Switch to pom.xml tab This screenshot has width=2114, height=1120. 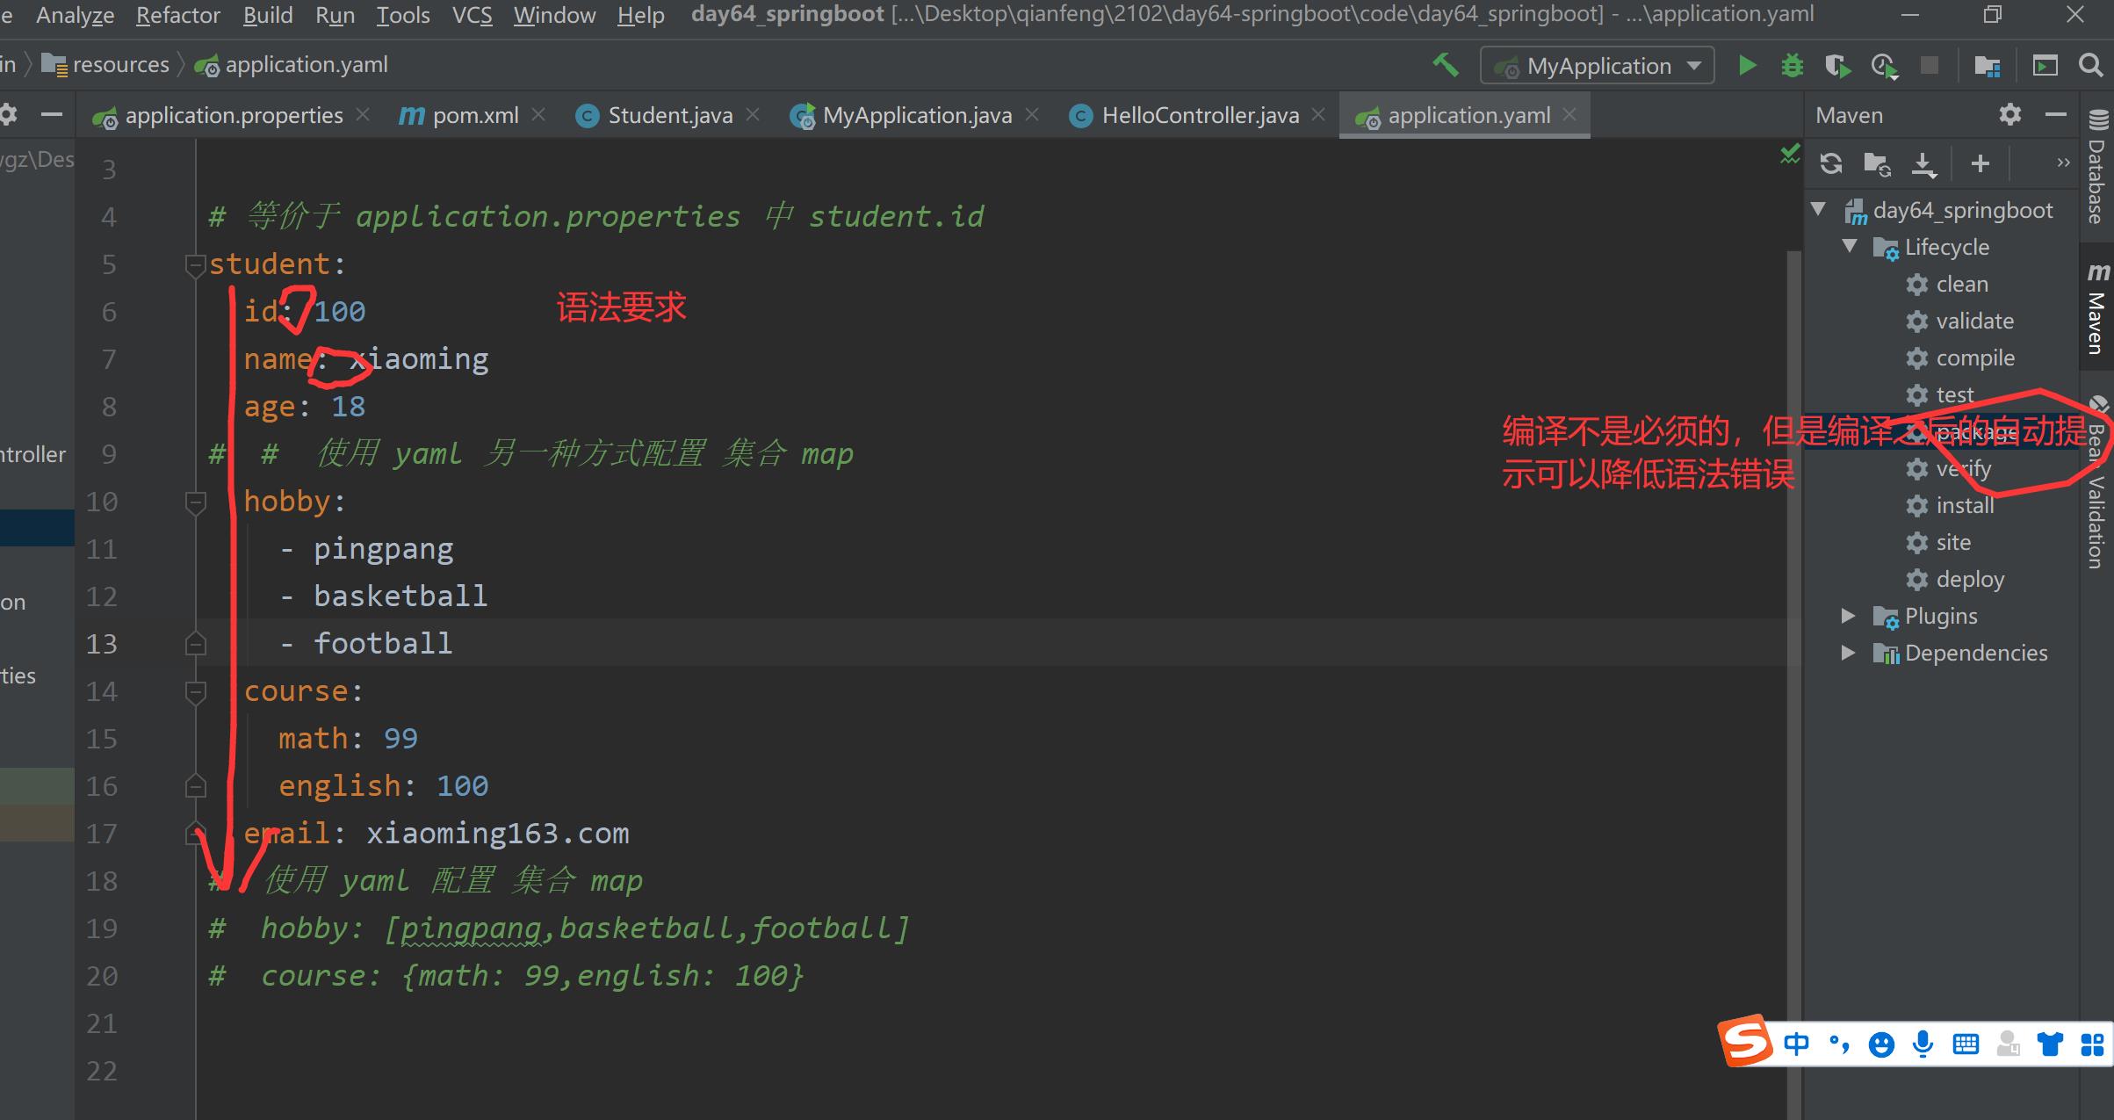click(473, 115)
